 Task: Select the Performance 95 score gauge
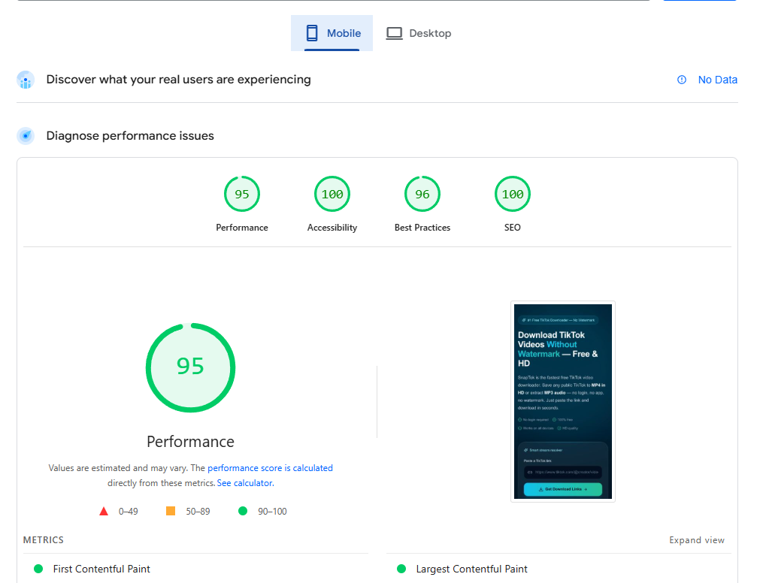click(242, 194)
